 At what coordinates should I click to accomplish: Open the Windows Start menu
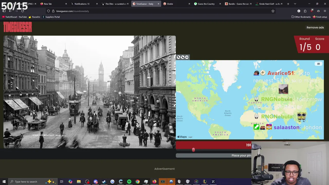pos(4,182)
